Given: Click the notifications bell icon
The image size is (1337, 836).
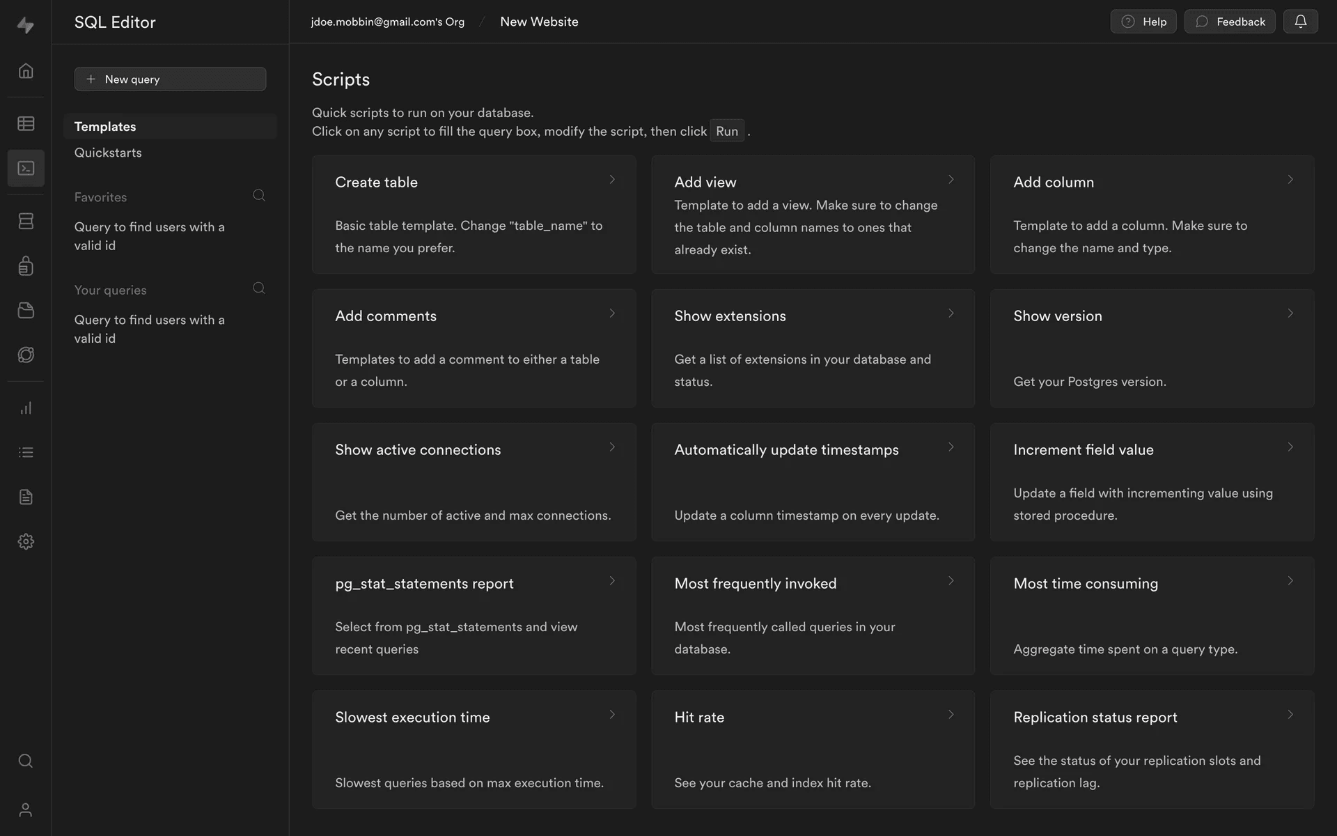Looking at the screenshot, I should pos(1300,22).
